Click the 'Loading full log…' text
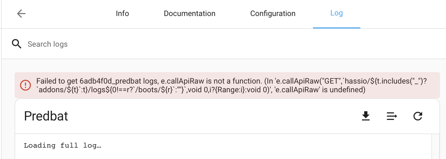This screenshot has width=446, height=159. (x=62, y=145)
